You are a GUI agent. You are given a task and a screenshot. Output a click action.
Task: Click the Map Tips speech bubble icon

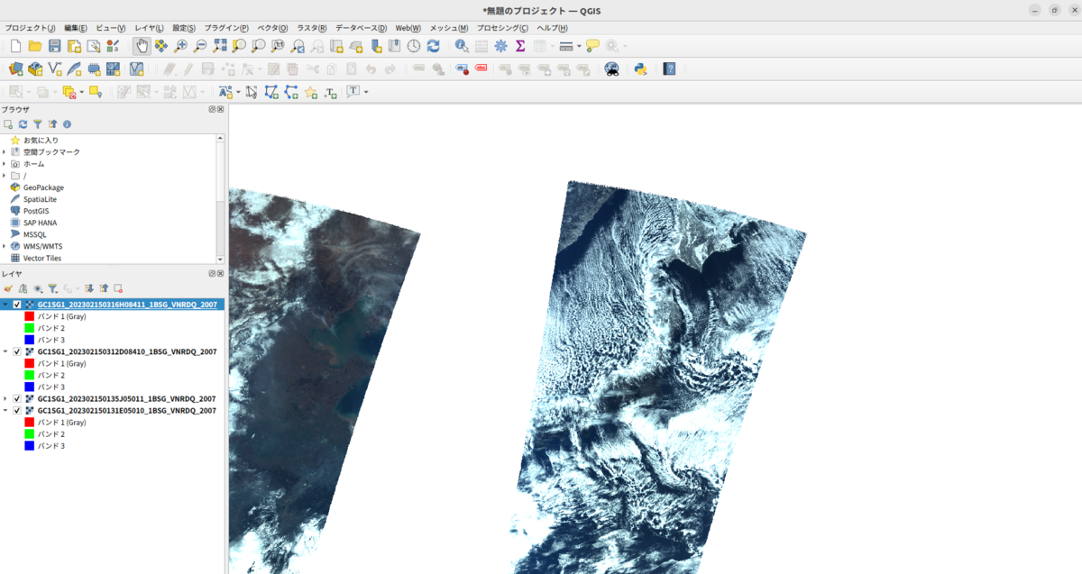[x=592, y=46]
